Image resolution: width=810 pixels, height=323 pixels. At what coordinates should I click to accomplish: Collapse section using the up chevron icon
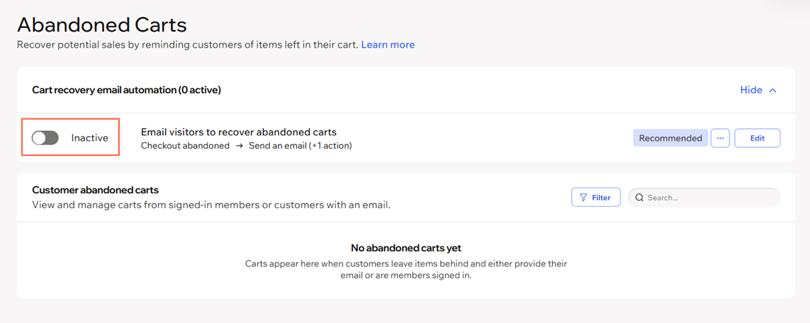coord(773,90)
